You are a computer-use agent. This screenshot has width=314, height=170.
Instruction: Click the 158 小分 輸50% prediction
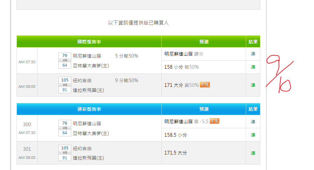click(x=181, y=67)
